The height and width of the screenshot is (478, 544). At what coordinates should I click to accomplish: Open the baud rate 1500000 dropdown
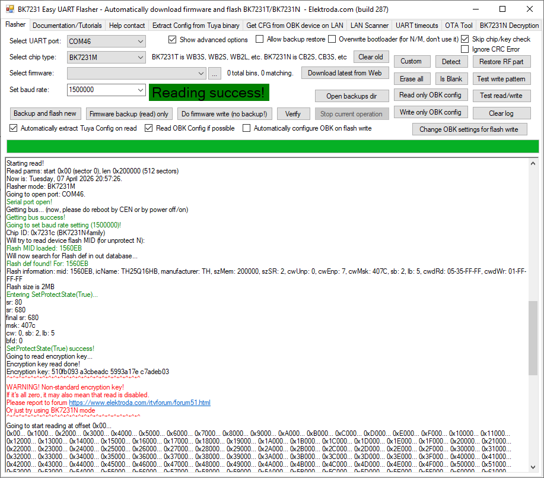140,90
